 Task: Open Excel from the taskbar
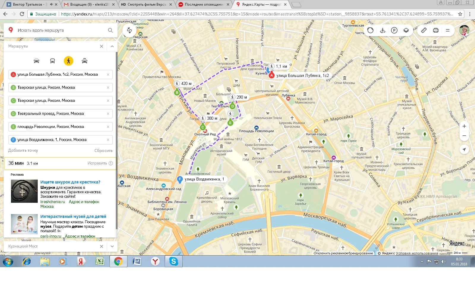coord(100,261)
